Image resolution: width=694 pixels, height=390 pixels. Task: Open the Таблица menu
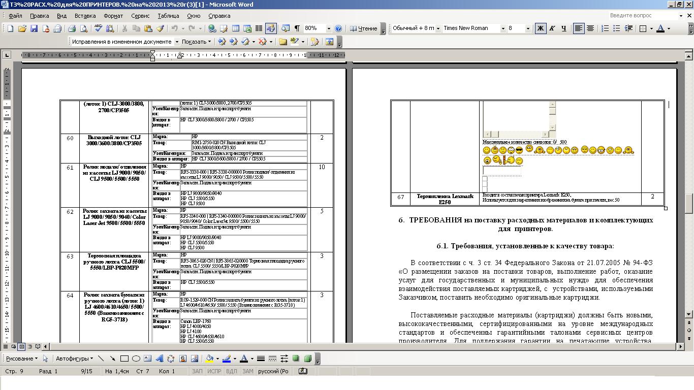168,16
